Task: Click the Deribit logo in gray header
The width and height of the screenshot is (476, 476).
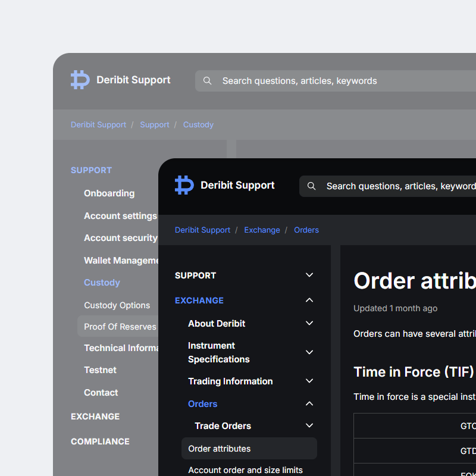Action: pos(80,80)
